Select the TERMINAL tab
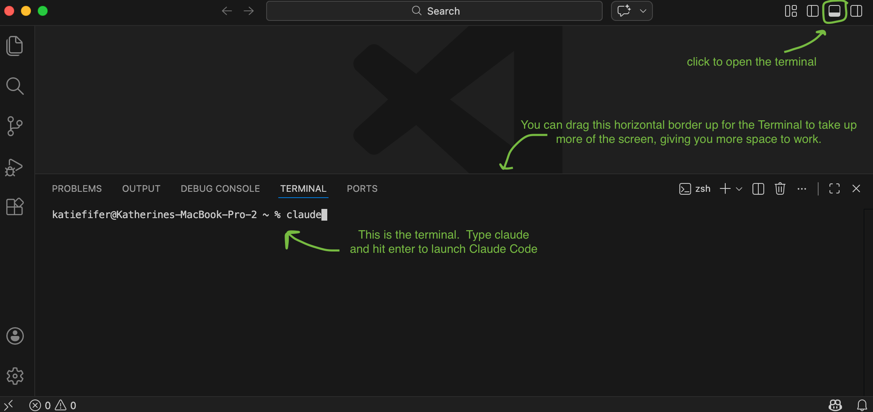This screenshot has width=873, height=412. point(303,189)
